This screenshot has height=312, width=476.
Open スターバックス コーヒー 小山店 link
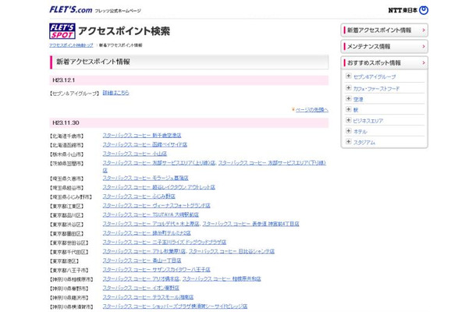134,154
